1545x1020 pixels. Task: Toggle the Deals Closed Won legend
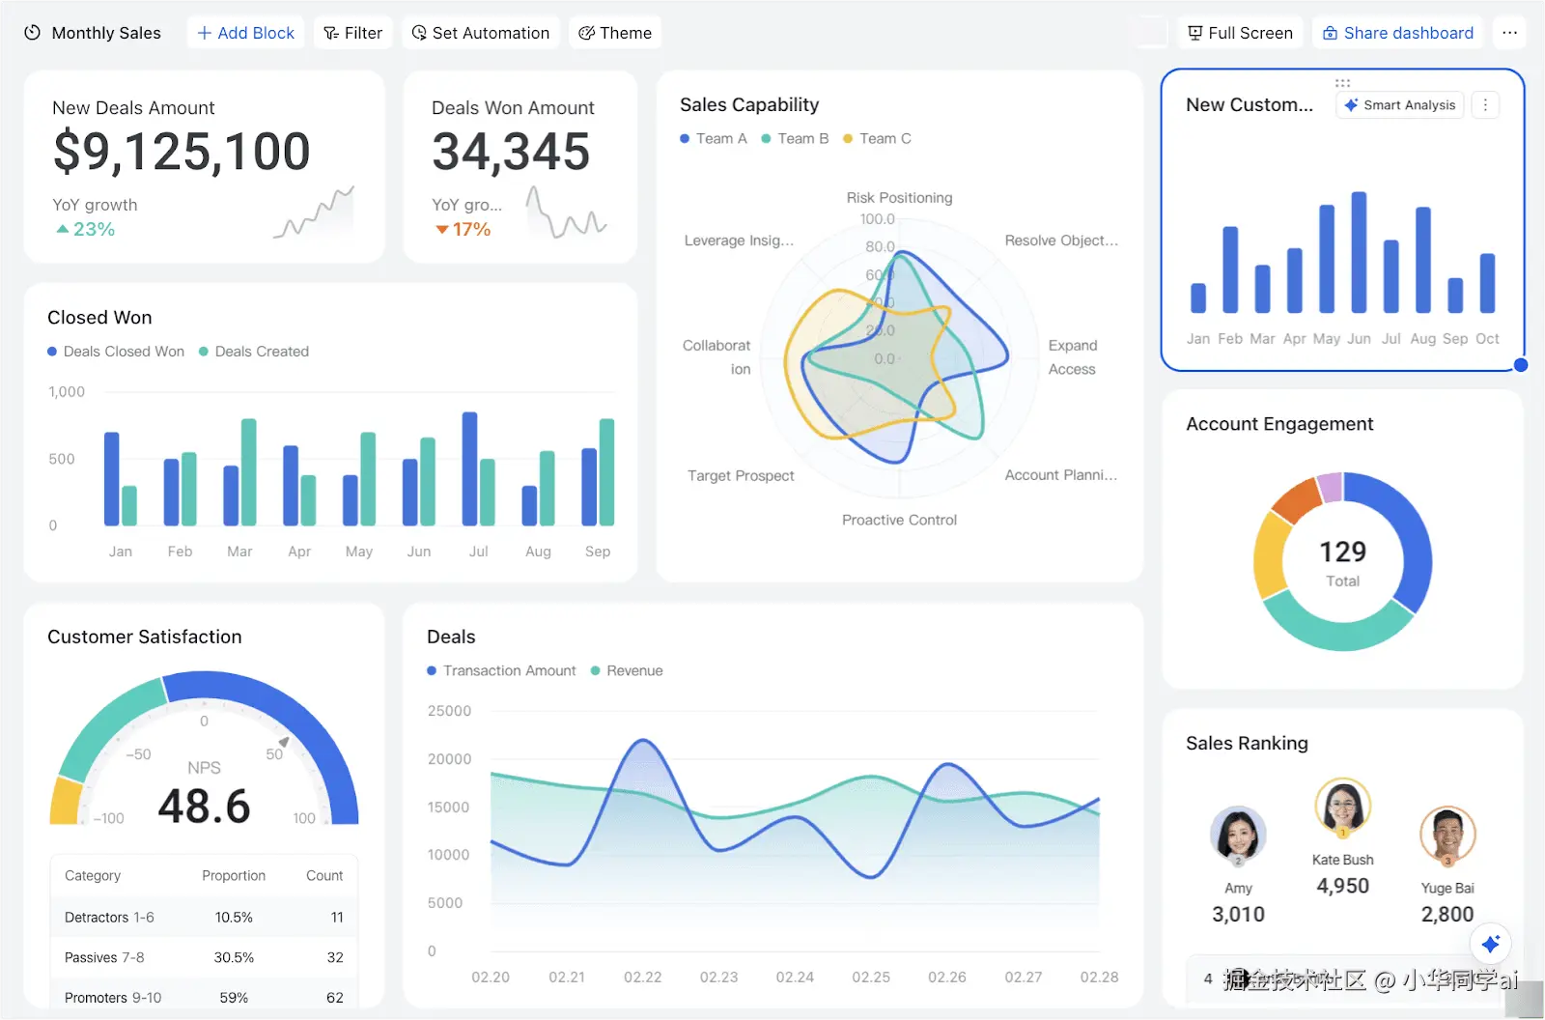(116, 352)
